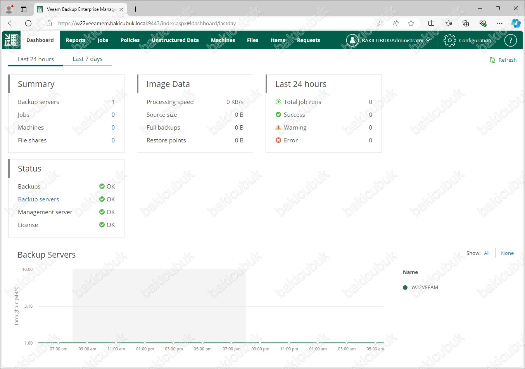Select the Last 24 hours view
The image size is (525, 369).
pos(36,59)
